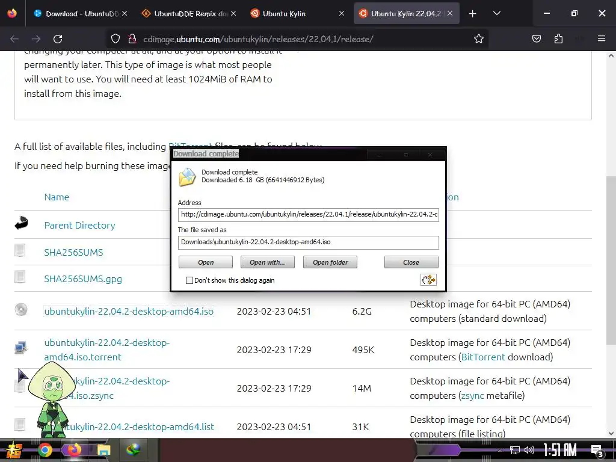This screenshot has height=462, width=616.
Task: Click the SHA256SUMS file icon
Action: (x=20, y=250)
